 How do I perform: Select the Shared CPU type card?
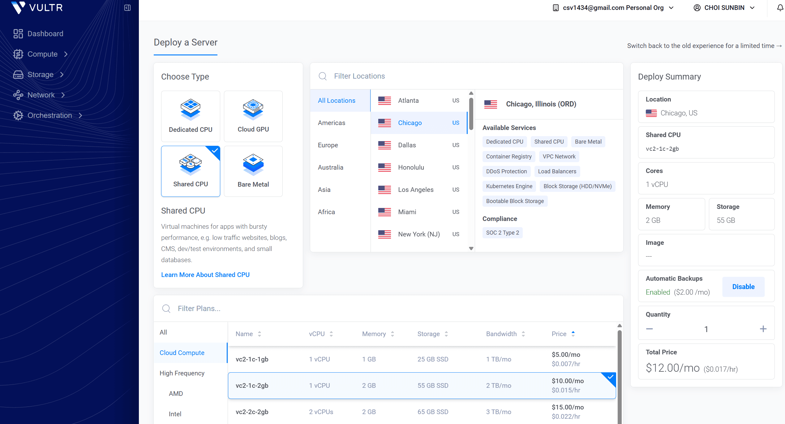pyautogui.click(x=191, y=171)
